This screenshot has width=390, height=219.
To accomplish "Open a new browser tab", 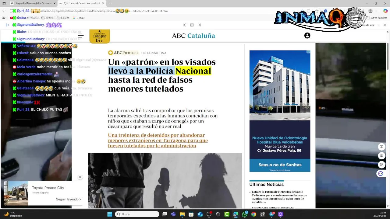I will [110, 3].
